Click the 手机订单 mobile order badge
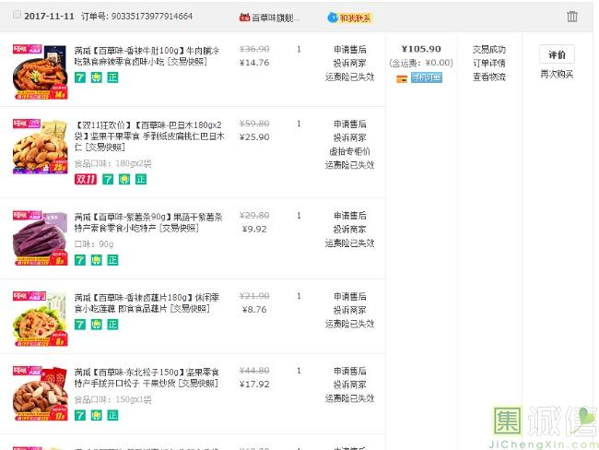Screen dimensions: 599x450 (427, 77)
